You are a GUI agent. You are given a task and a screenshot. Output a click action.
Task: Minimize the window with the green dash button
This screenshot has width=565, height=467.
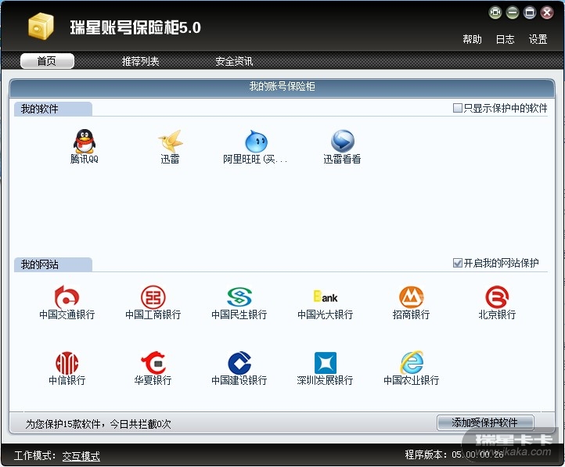point(512,13)
